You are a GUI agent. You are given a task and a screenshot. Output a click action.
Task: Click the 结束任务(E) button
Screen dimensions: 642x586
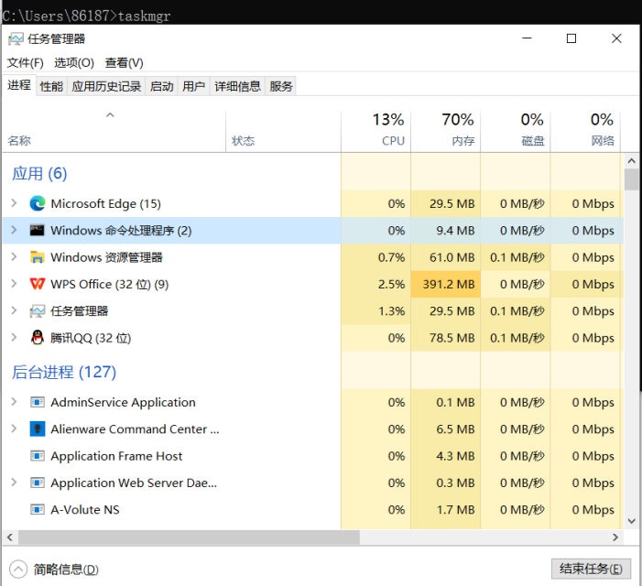tap(591, 569)
